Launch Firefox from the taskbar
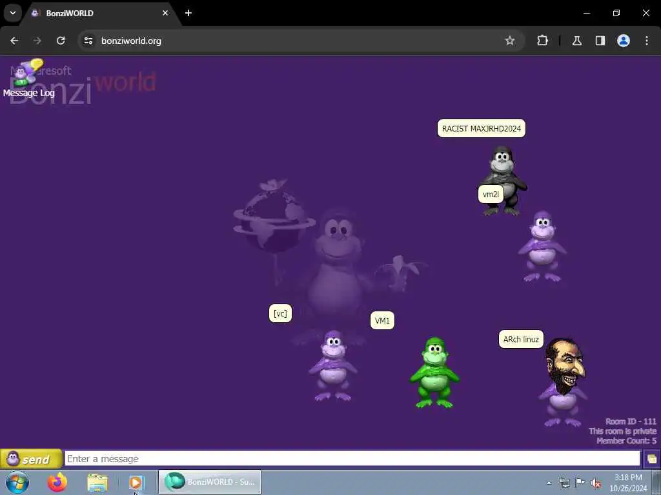The width and height of the screenshot is (661, 495). click(x=57, y=482)
